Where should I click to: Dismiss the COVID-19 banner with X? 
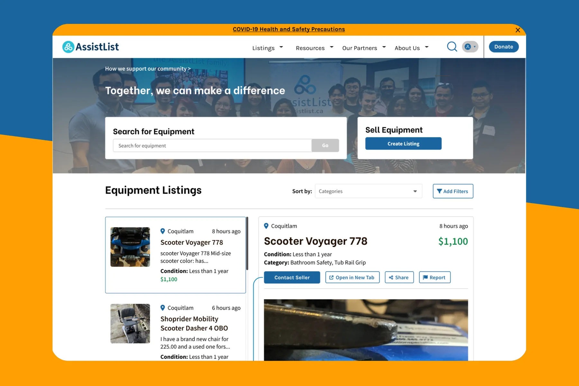518,30
